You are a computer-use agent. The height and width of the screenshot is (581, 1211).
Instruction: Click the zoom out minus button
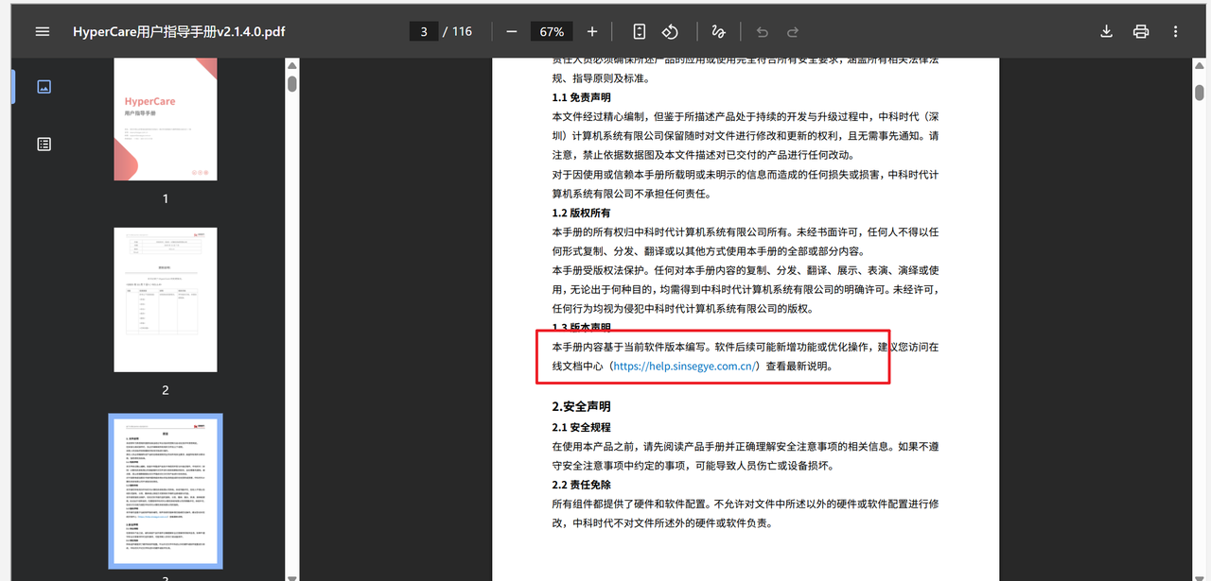512,31
